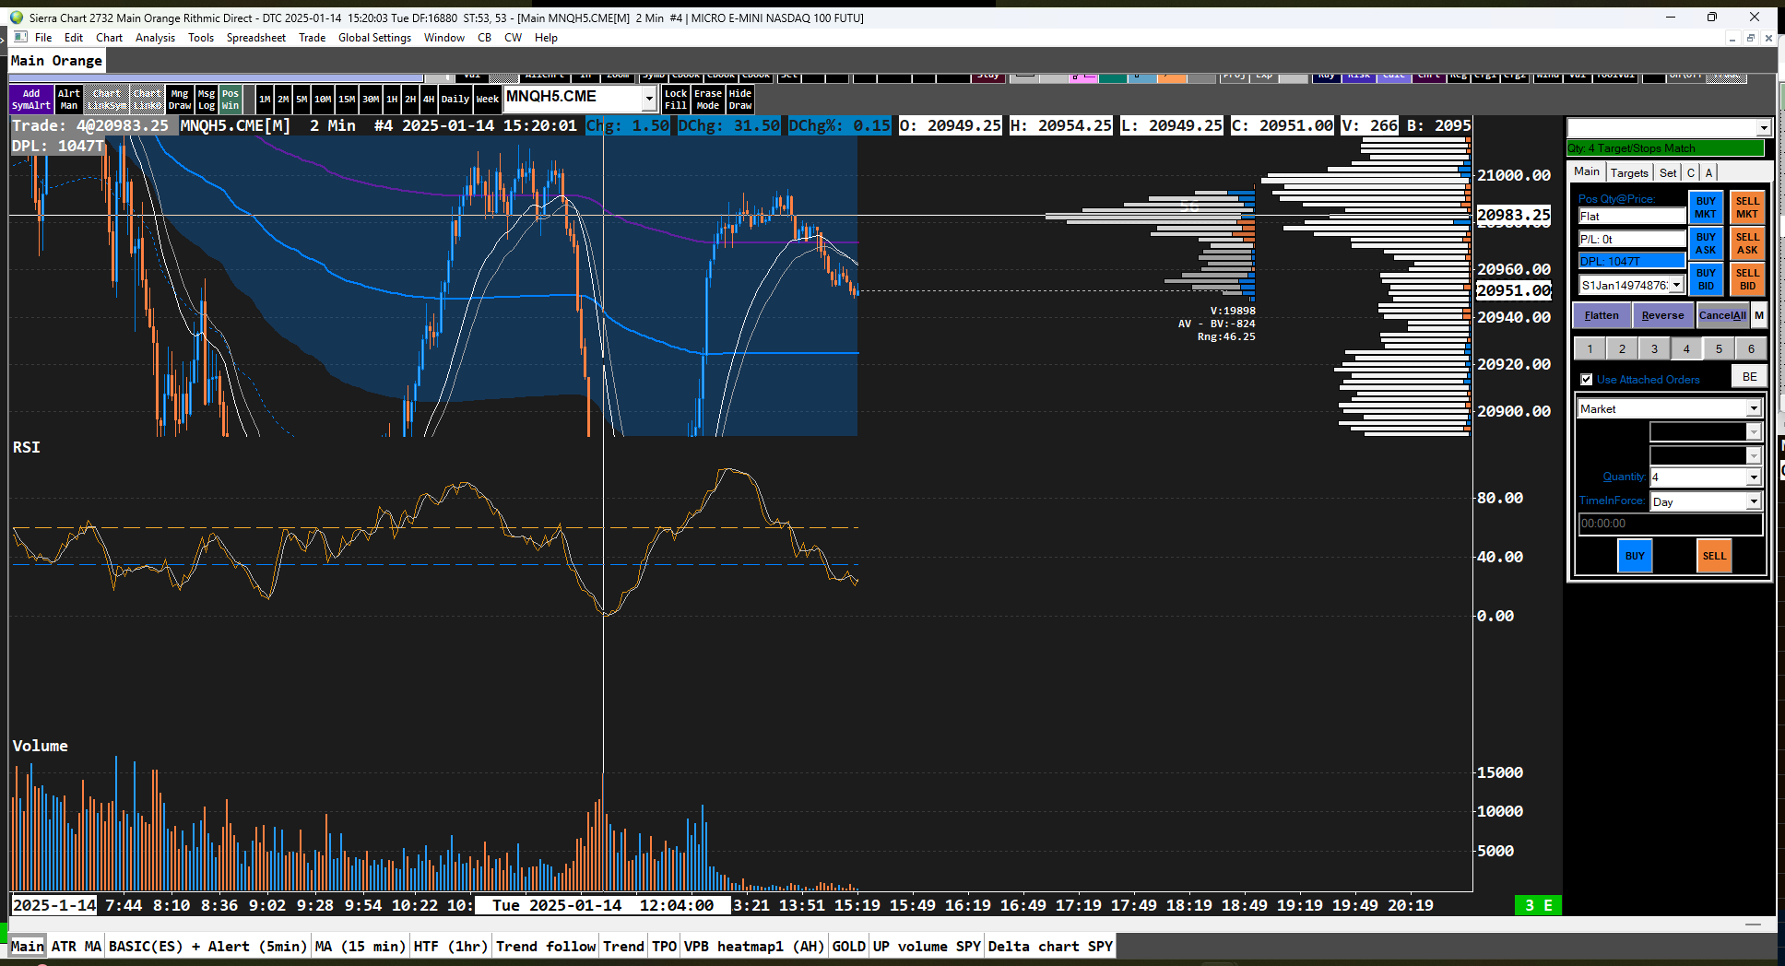1785x966 pixels.
Task: Switch chart to 10M timeframe
Action: pyautogui.click(x=323, y=100)
